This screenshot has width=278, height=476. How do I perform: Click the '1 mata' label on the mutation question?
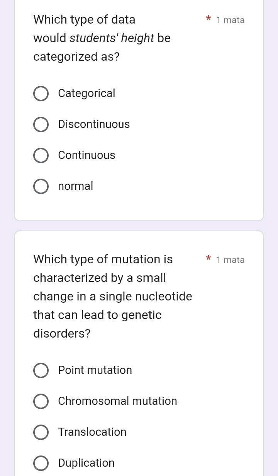pyautogui.click(x=231, y=260)
